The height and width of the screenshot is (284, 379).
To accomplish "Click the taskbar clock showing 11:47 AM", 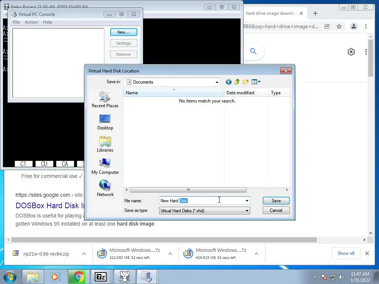I will coord(360,277).
